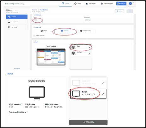Select the Kitchen layout entry
Screen dimensions: 146x128
point(81,53)
